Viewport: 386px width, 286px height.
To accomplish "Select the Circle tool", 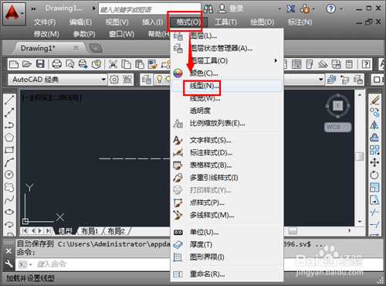I will [9, 175].
